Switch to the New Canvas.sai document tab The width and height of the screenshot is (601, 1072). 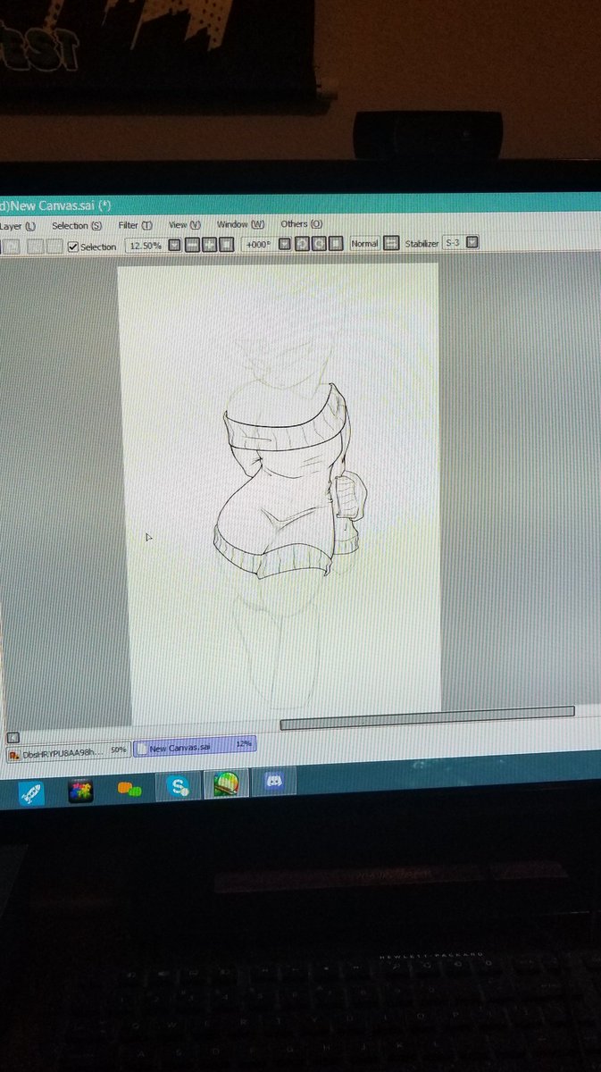click(x=195, y=746)
